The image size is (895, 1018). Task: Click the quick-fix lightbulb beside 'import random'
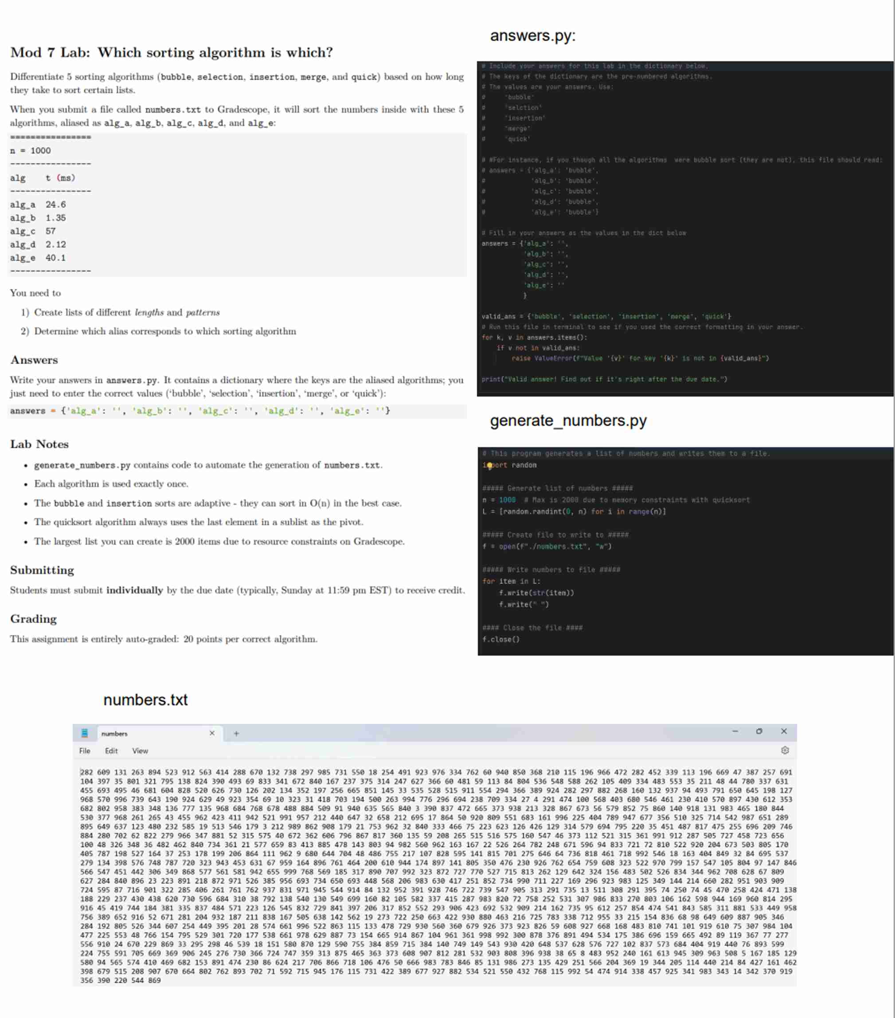(490, 465)
